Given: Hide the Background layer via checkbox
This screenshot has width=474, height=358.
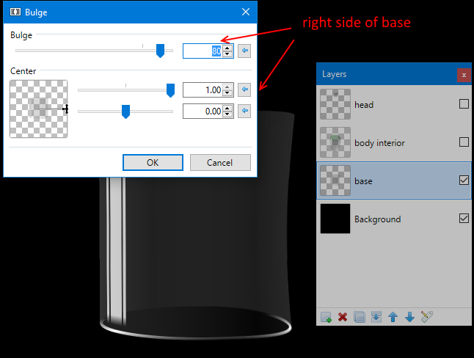Looking at the screenshot, I should point(464,219).
